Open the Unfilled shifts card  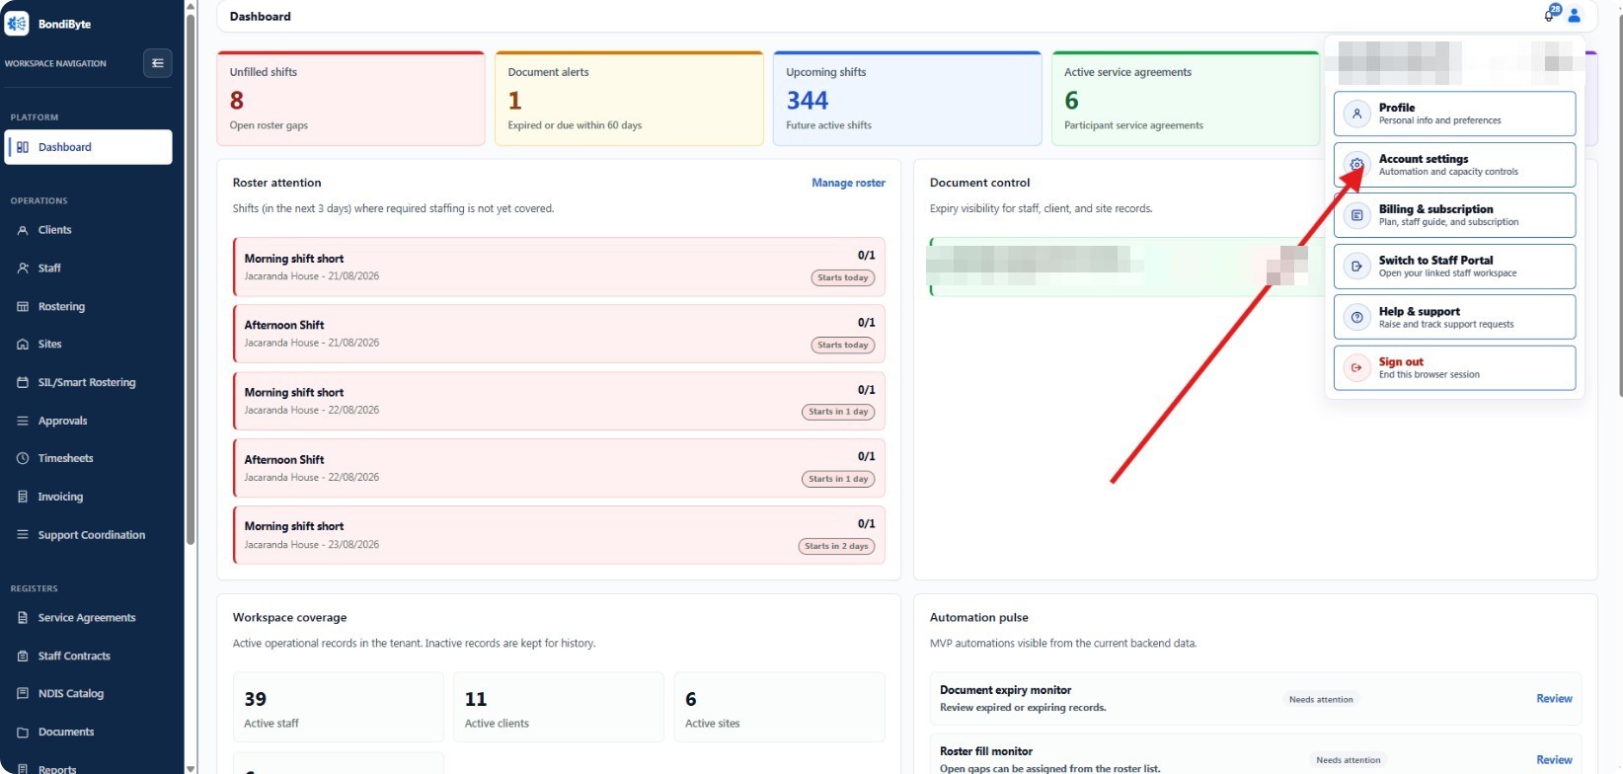coord(350,99)
